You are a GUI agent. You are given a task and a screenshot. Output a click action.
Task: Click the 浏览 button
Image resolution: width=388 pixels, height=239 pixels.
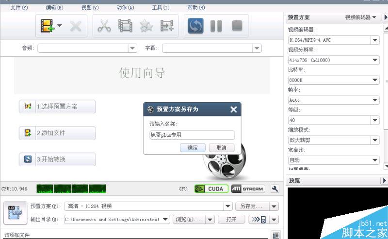pyautogui.click(x=189, y=220)
